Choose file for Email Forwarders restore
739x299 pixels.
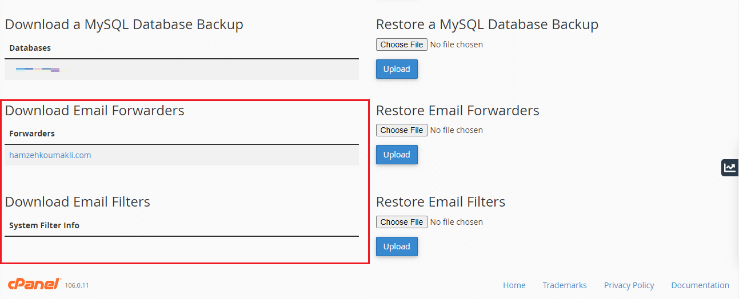click(402, 130)
